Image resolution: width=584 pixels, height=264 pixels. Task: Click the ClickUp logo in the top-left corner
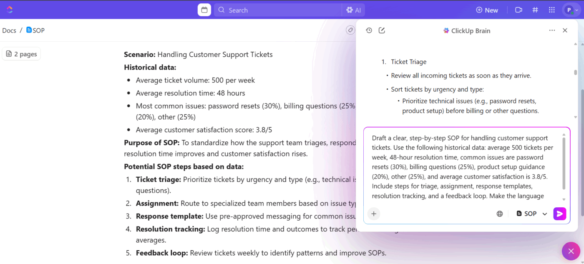9,9
